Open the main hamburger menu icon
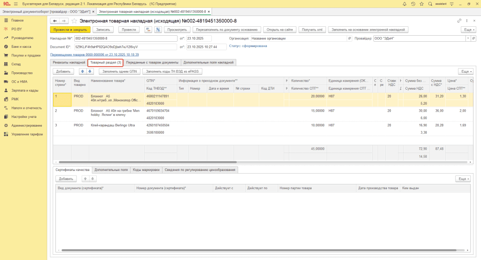 pos(16,4)
